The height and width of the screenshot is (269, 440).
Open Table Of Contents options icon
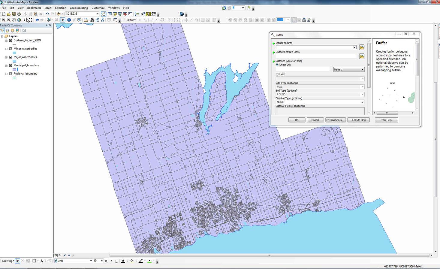point(24,30)
